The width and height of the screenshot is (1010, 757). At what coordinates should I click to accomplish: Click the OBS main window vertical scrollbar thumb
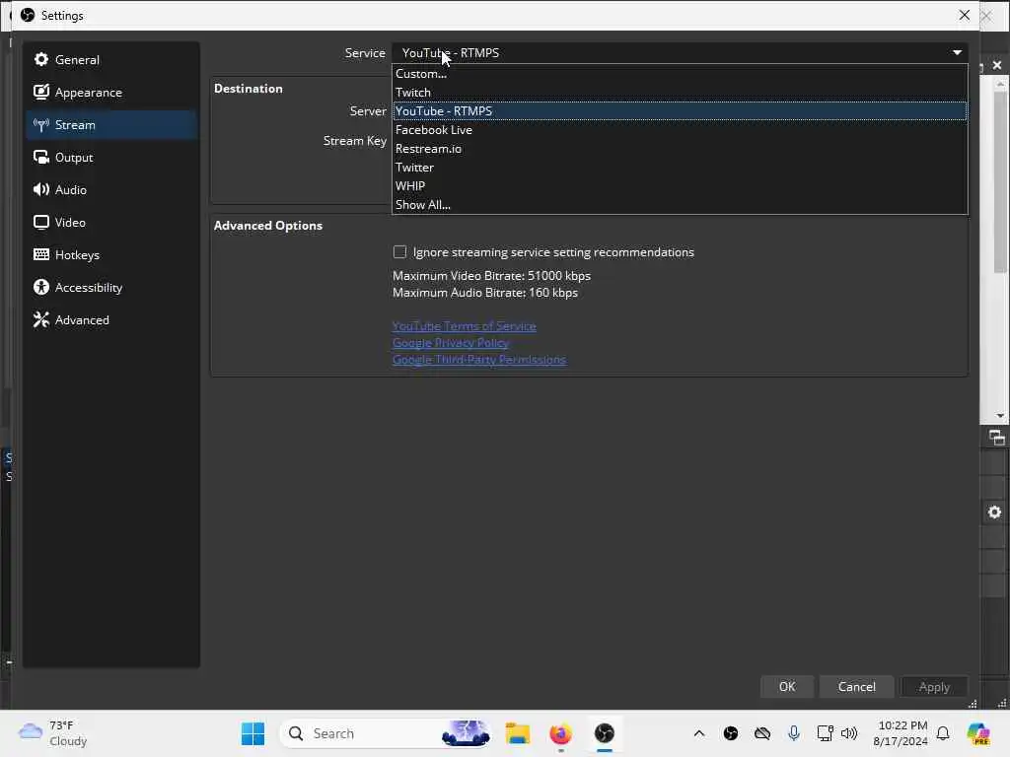[1000, 182]
